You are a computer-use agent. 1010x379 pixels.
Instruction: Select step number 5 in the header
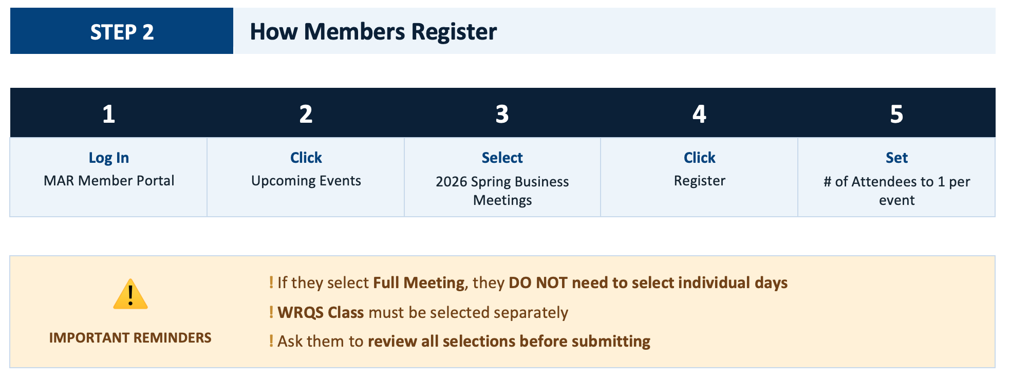[896, 114]
